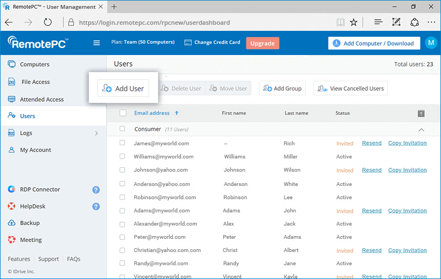Image resolution: width=441 pixels, height=279 pixels.
Task: Open the browser hub lines icon
Action: tap(379, 22)
